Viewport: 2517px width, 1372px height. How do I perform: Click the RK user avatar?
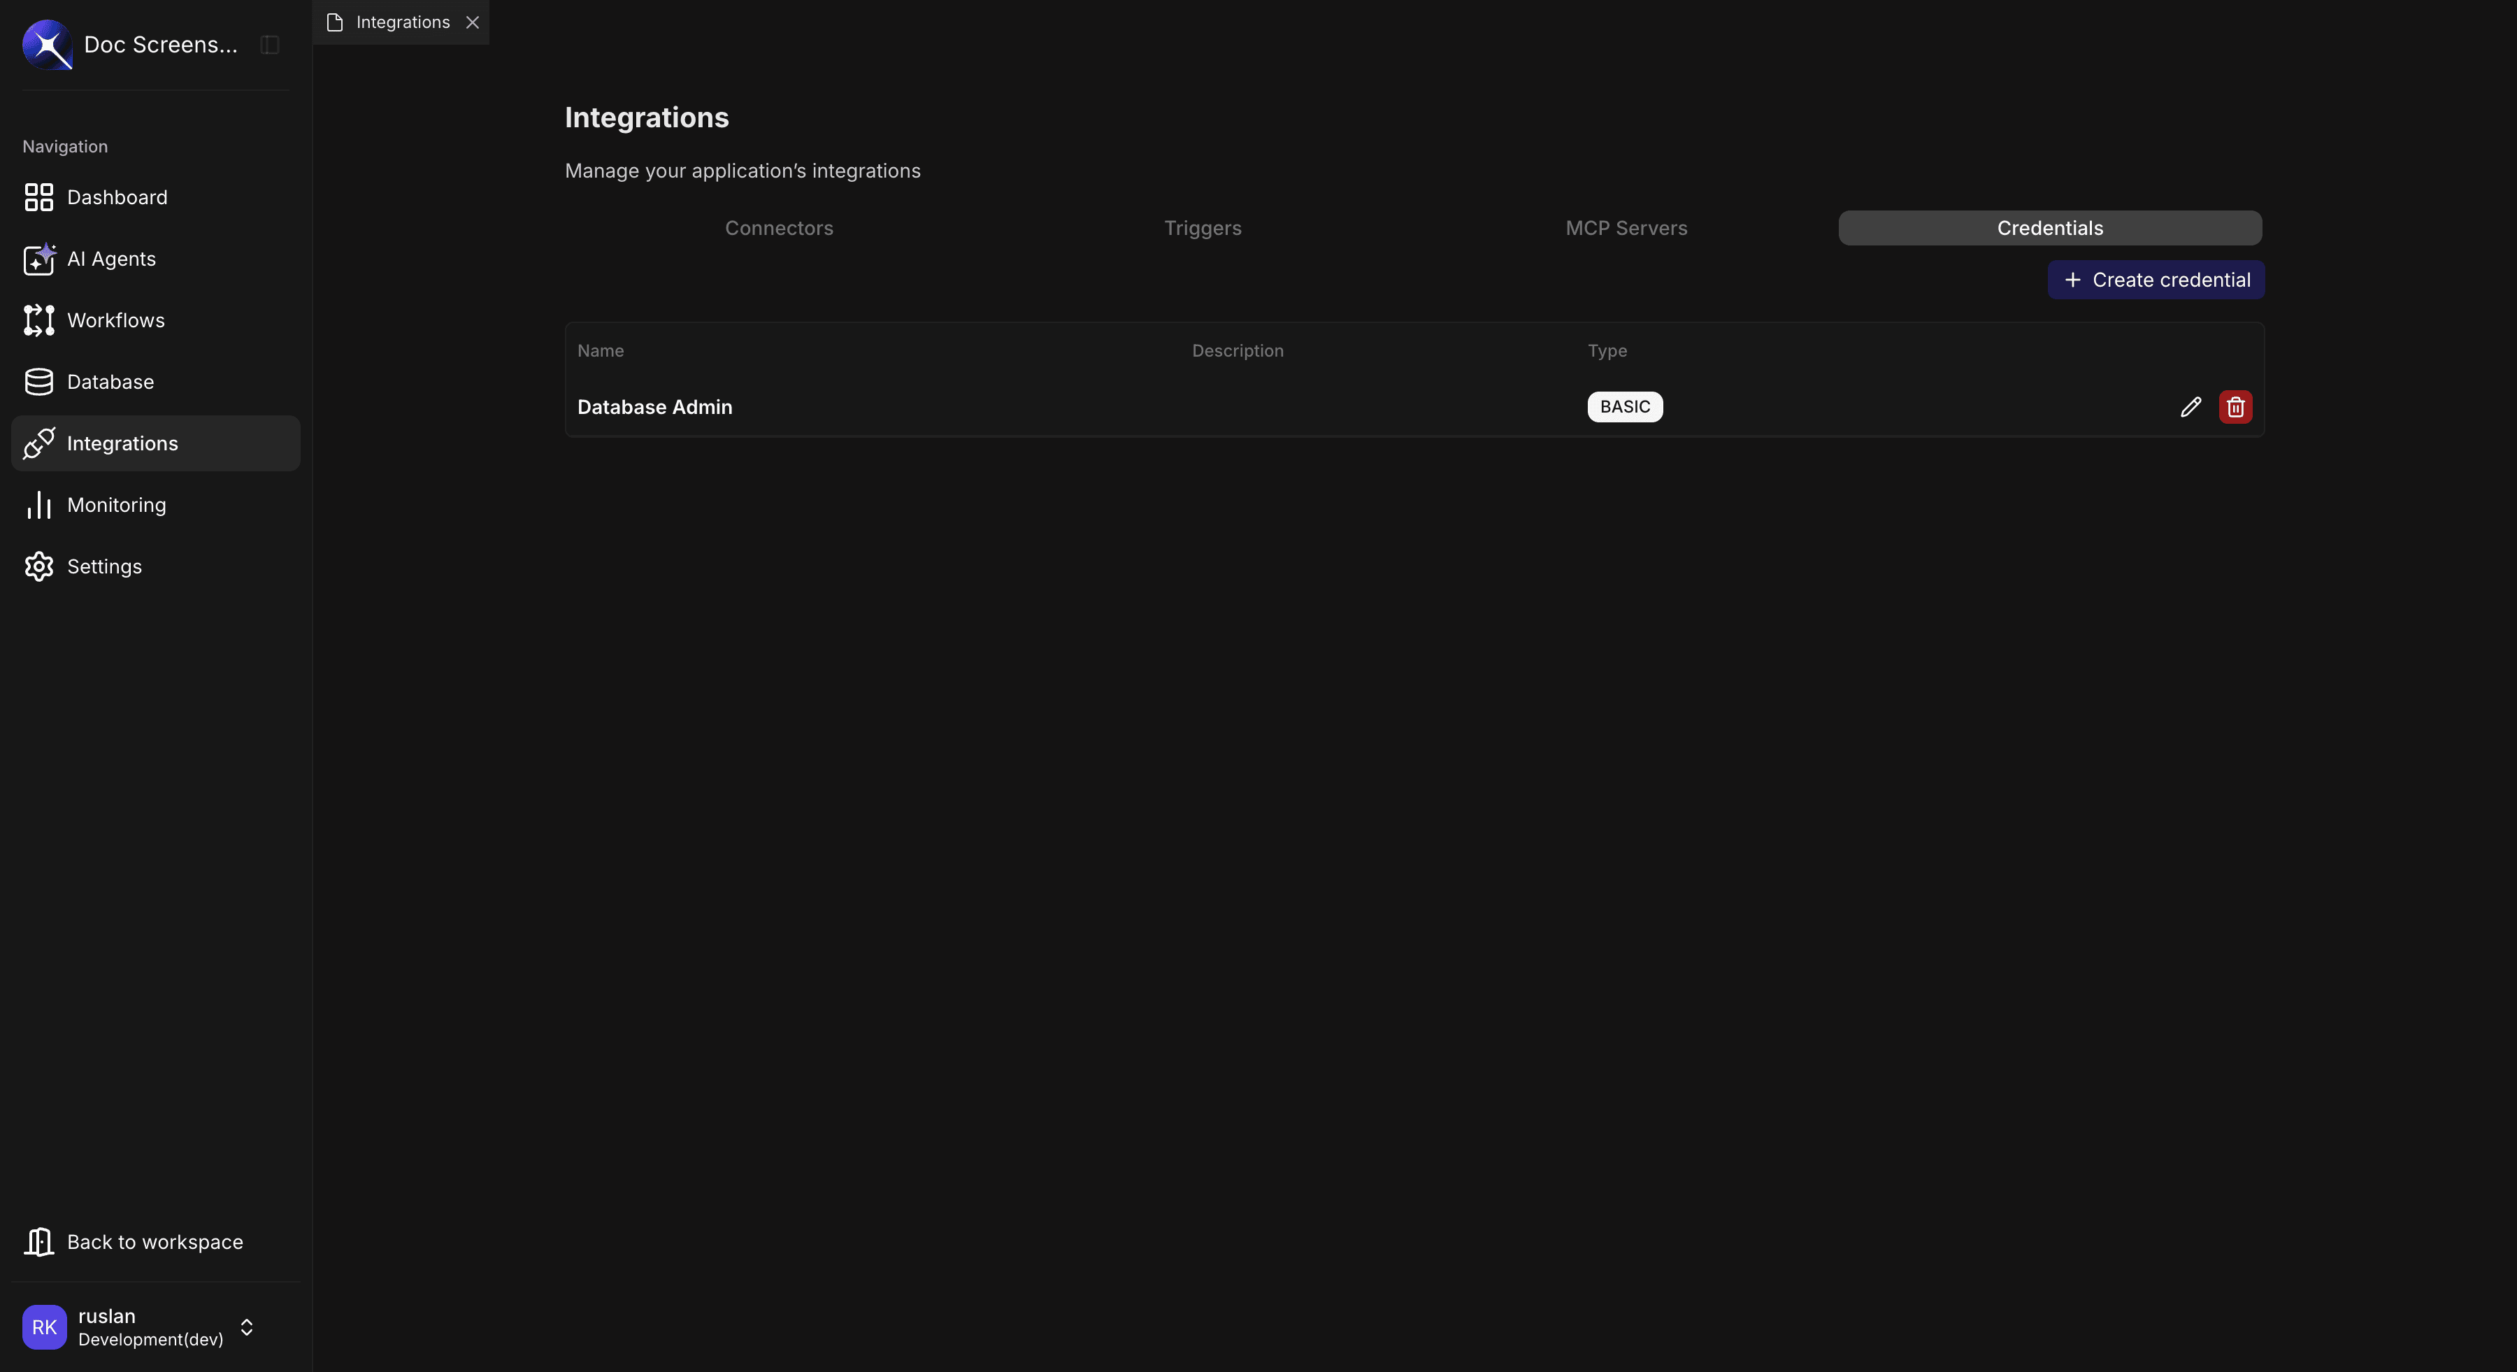coord(44,1326)
